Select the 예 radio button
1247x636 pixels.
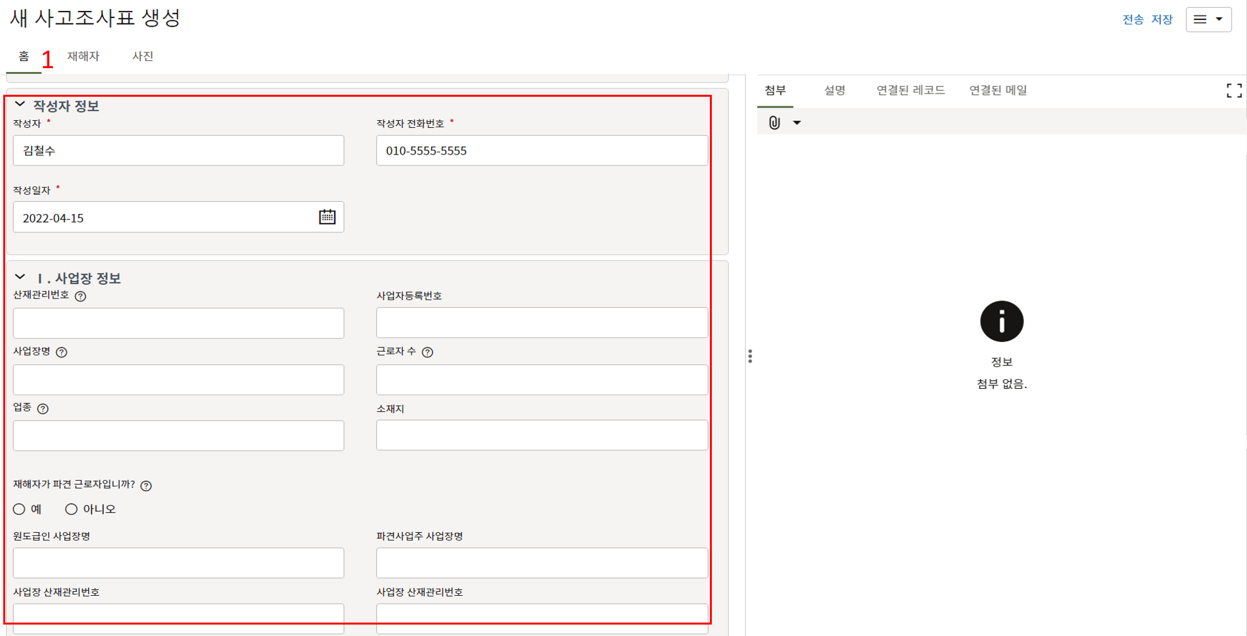(x=19, y=509)
